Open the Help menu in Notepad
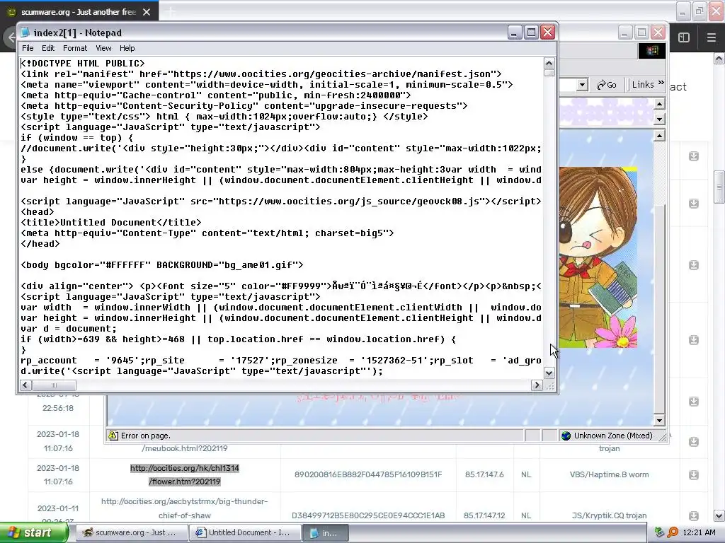Screen dimensions: 725x543 click(127, 48)
